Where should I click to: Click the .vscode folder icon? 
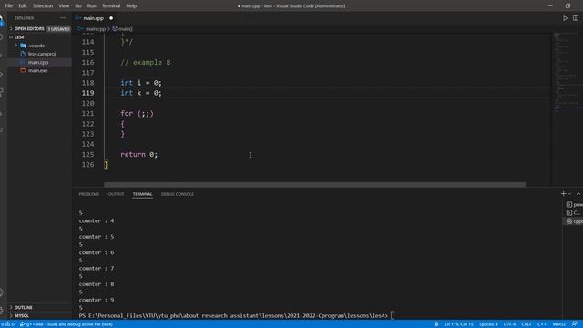(x=23, y=46)
